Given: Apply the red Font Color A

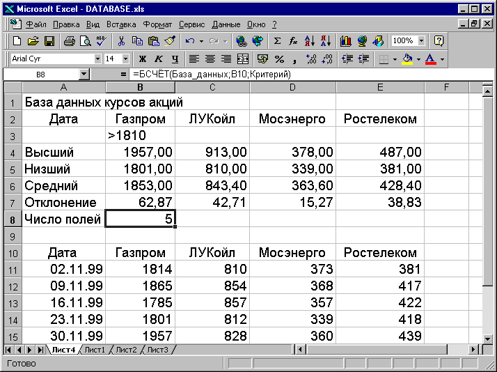Looking at the screenshot, I should (430, 59).
